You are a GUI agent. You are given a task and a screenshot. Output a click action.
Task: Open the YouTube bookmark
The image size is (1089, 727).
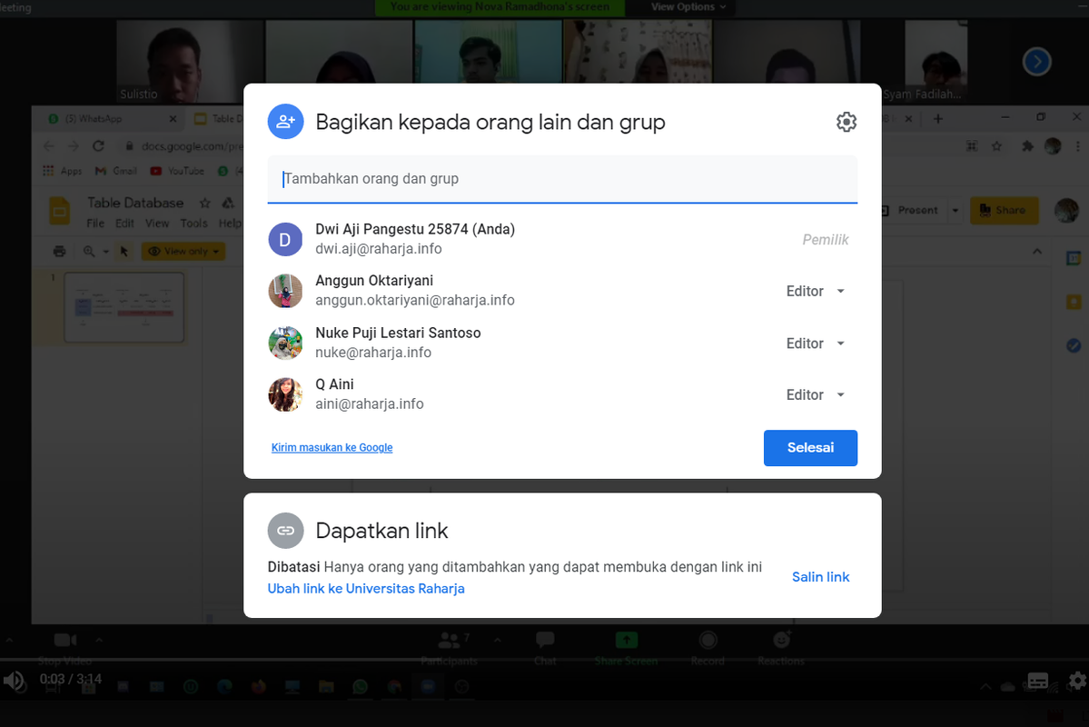point(177,171)
